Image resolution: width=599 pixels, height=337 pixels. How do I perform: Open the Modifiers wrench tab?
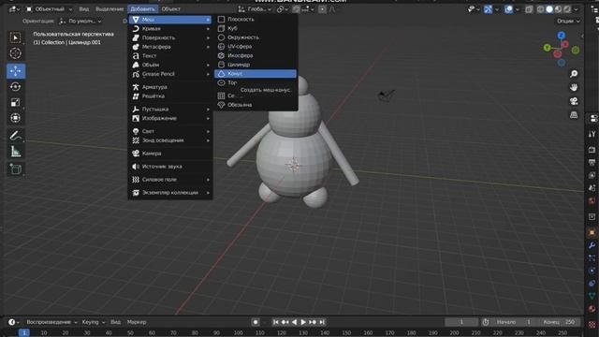click(592, 245)
